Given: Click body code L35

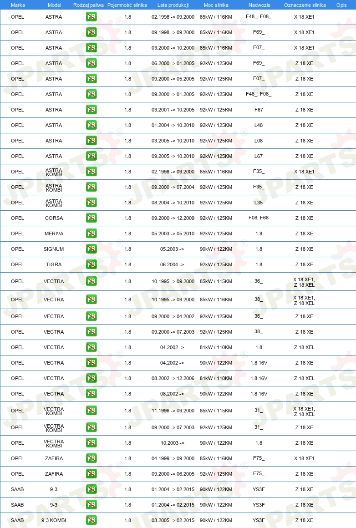Looking at the screenshot, I should tap(259, 203).
